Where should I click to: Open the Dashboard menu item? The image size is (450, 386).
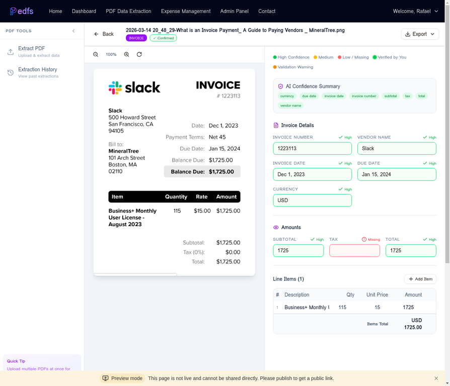coord(84,11)
